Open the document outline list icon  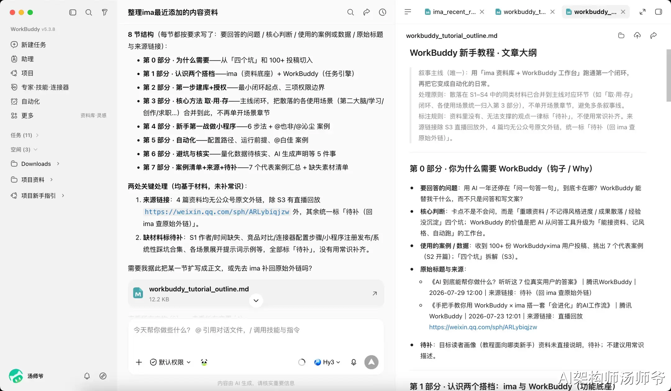click(x=408, y=12)
